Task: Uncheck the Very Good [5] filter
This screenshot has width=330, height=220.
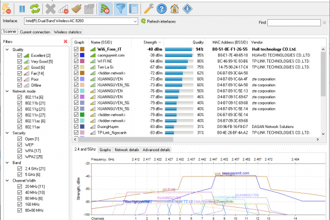Action: coord(20,61)
